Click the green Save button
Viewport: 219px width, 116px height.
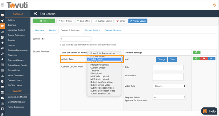[44, 21]
